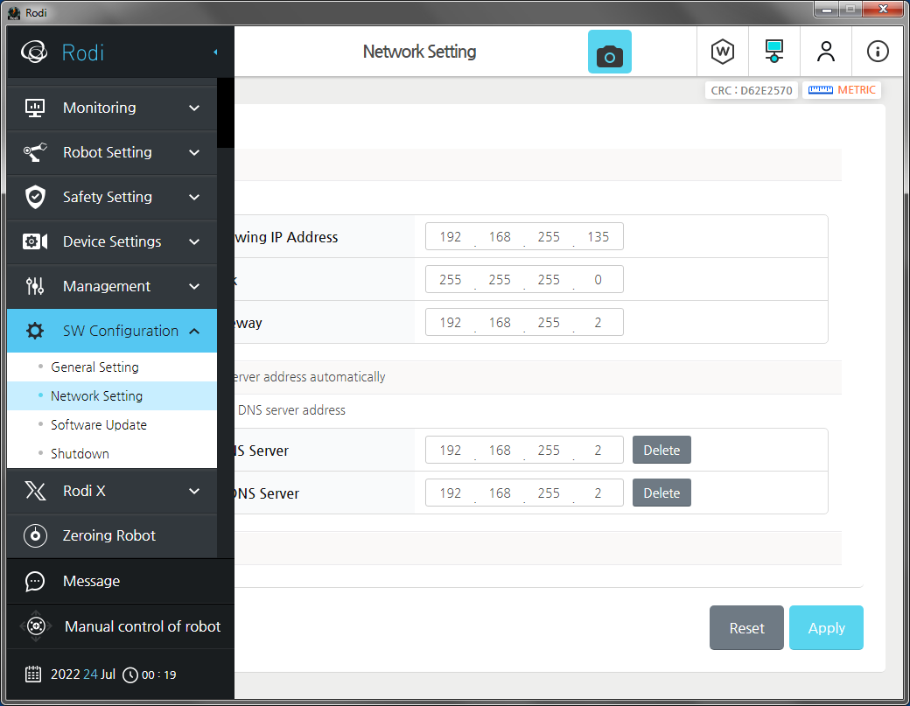Open the user account icon
The height and width of the screenshot is (706, 910).
tap(825, 52)
